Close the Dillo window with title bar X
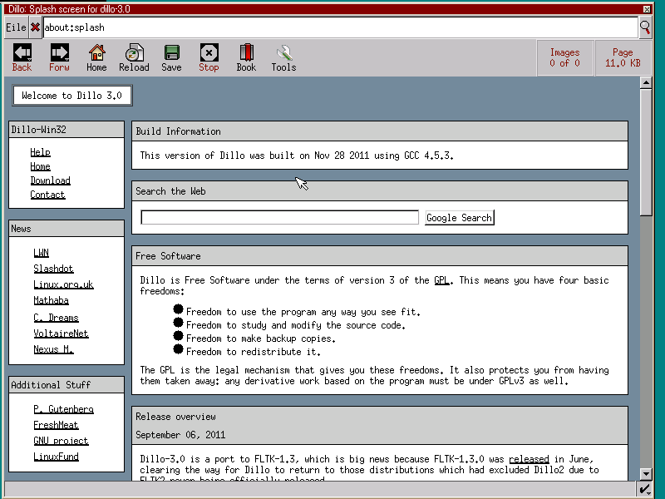The height and width of the screenshot is (499, 665). tap(647, 9)
